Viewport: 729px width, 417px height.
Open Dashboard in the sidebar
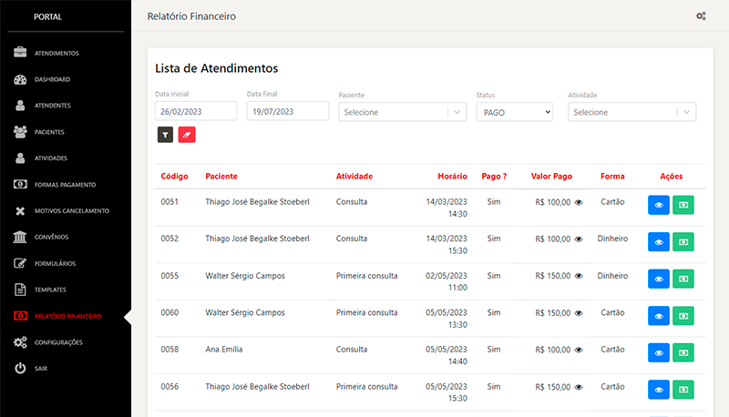(52, 79)
